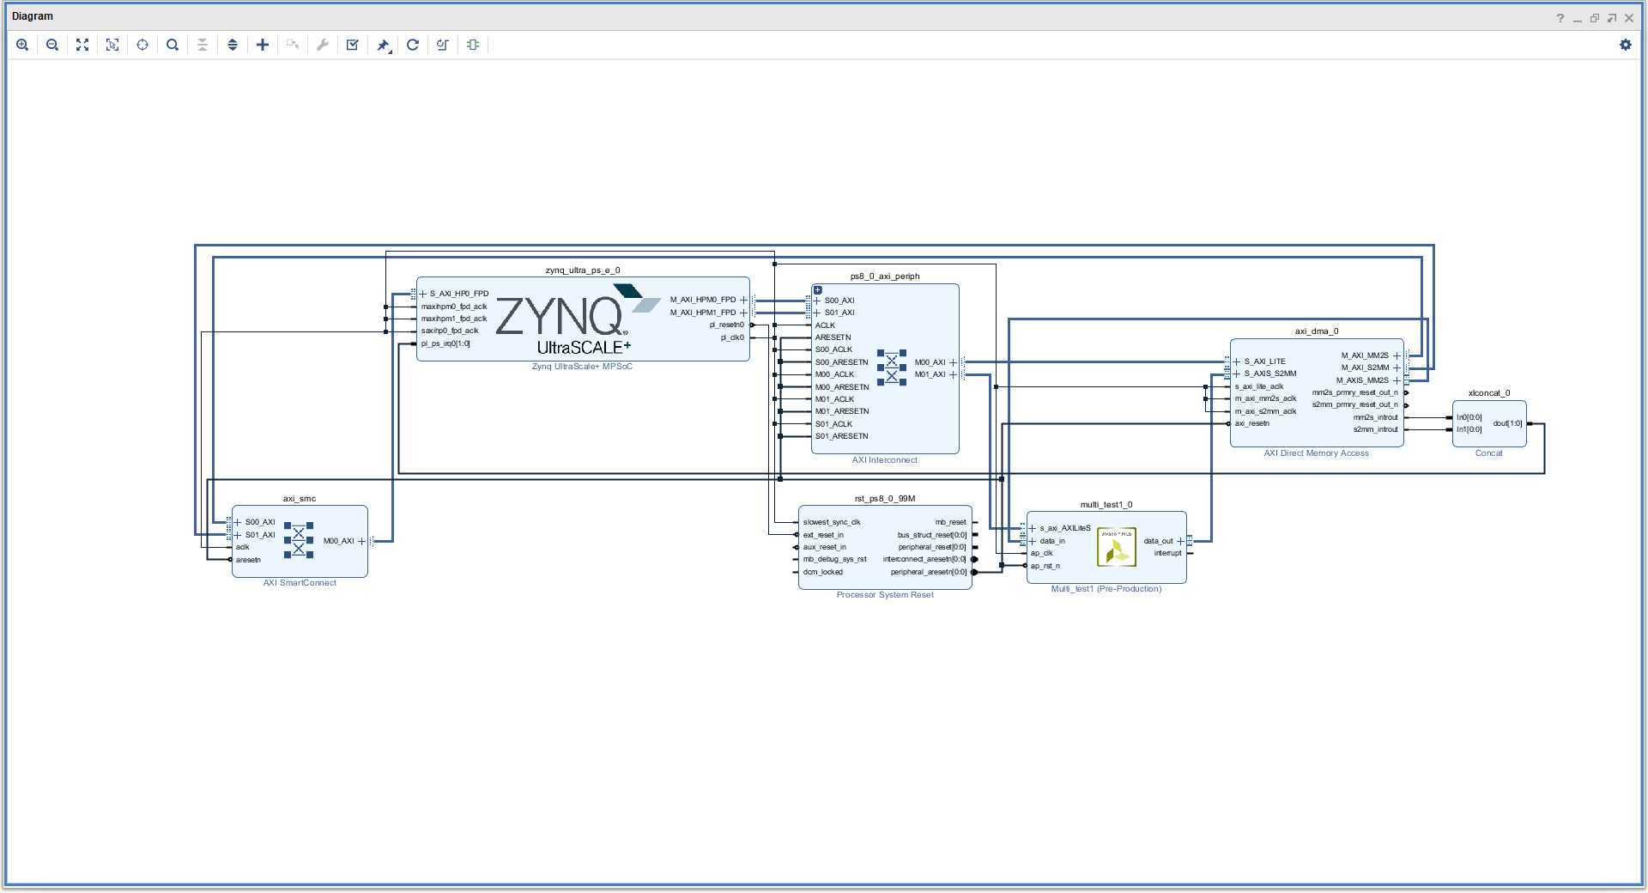Expand M00_AXI on axi_smc block
The width and height of the screenshot is (1648, 893).
click(361, 541)
